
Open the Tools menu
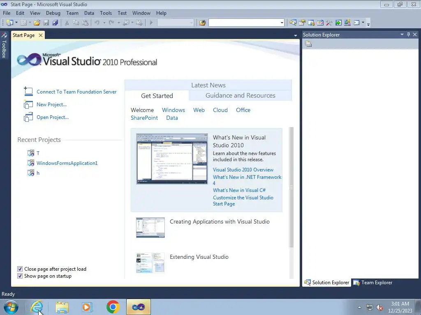tap(106, 13)
